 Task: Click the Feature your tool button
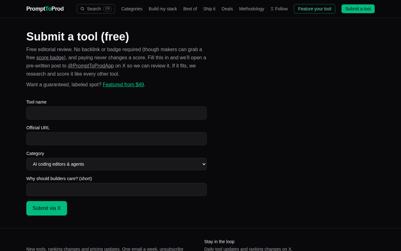point(315,9)
